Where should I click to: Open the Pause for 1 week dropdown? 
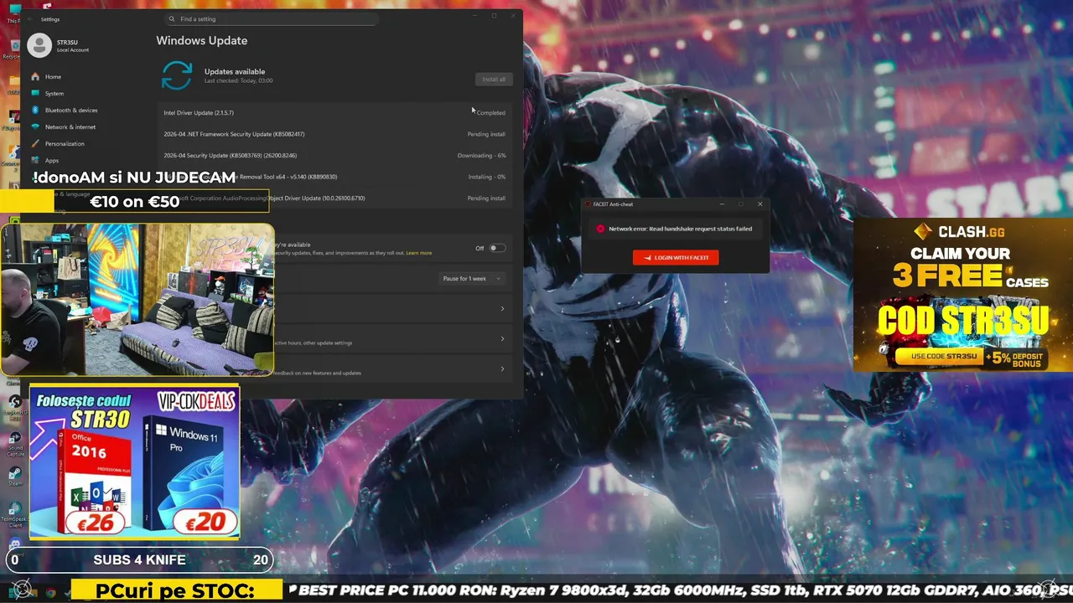(474, 278)
